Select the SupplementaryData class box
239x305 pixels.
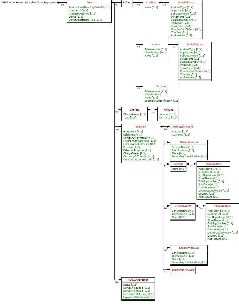[183, 269]
